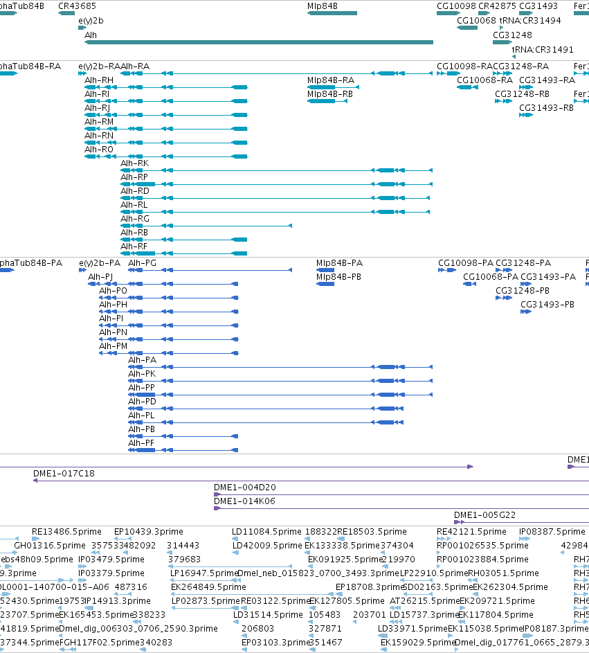
Task: Click the IP08387.5prime cDNA label
Action: click(x=552, y=532)
